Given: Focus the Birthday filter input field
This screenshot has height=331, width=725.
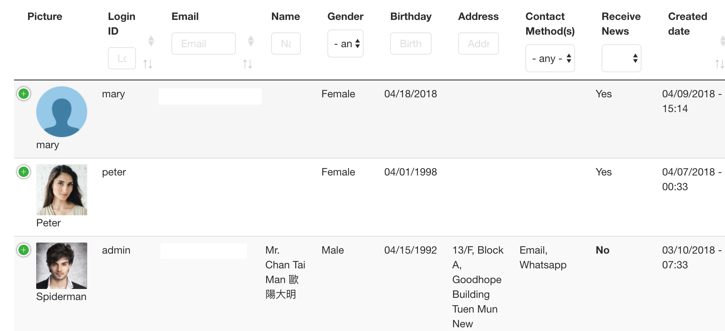Looking at the screenshot, I should pyautogui.click(x=411, y=43).
